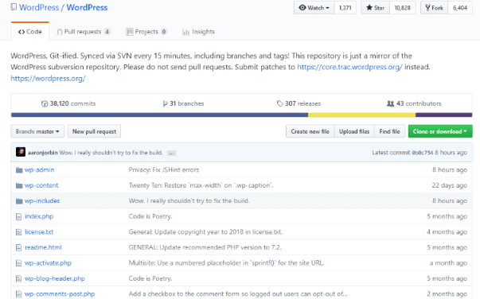The image size is (480, 299).
Task: Click Create new file button
Action: pyautogui.click(x=310, y=131)
